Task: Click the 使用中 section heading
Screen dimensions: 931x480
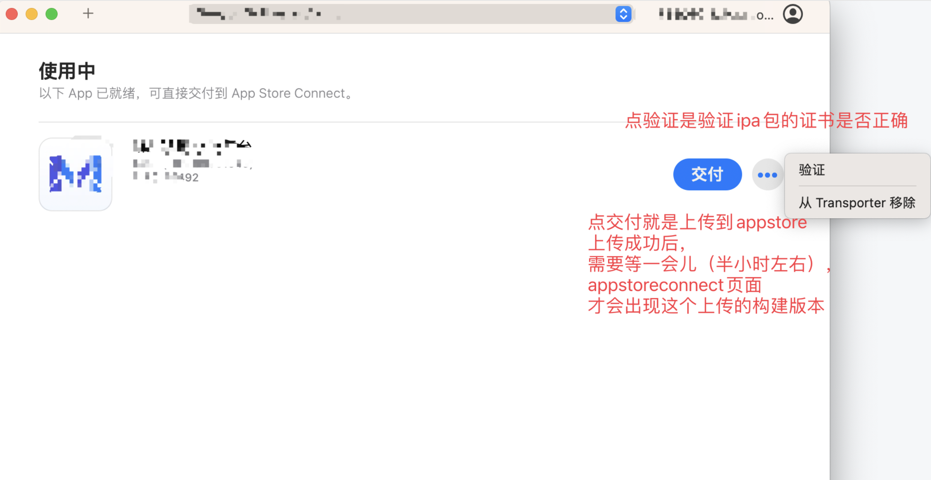Action: click(x=67, y=71)
